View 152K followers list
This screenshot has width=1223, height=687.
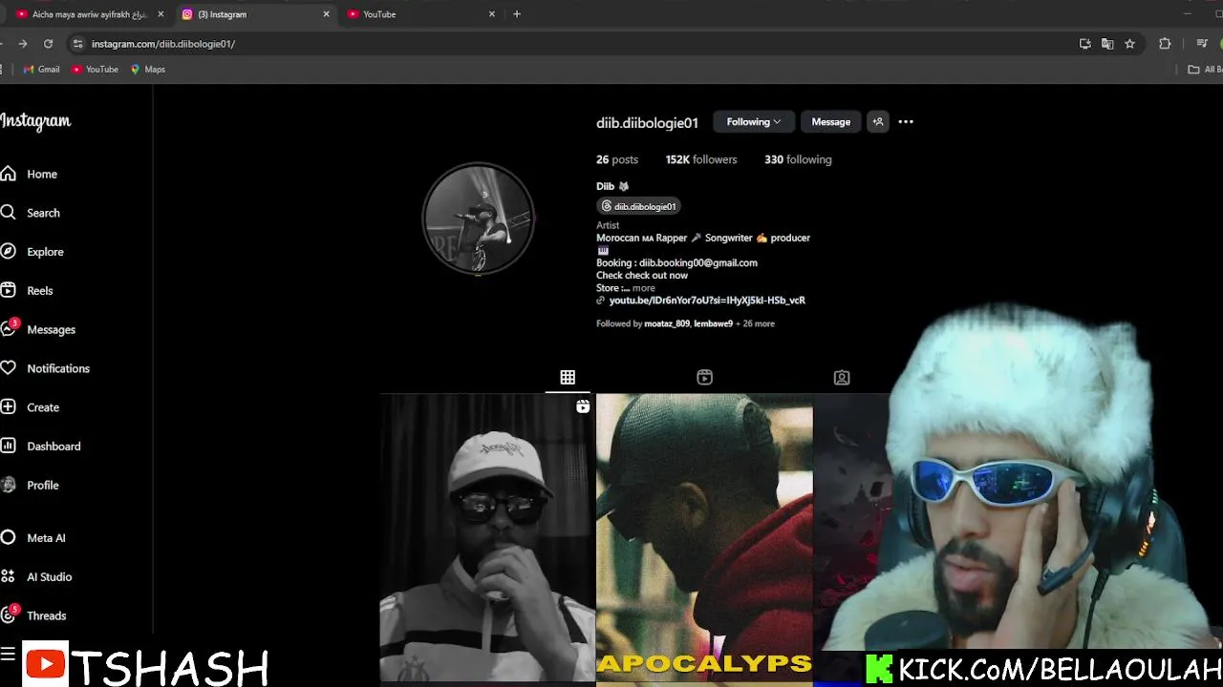click(x=701, y=159)
